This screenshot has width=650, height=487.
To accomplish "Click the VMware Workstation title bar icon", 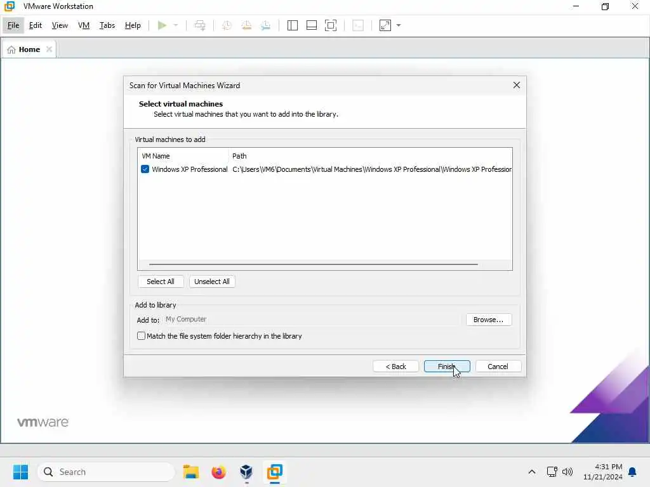I will coord(9,6).
